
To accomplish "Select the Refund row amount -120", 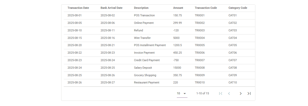I will click(x=176, y=30).
